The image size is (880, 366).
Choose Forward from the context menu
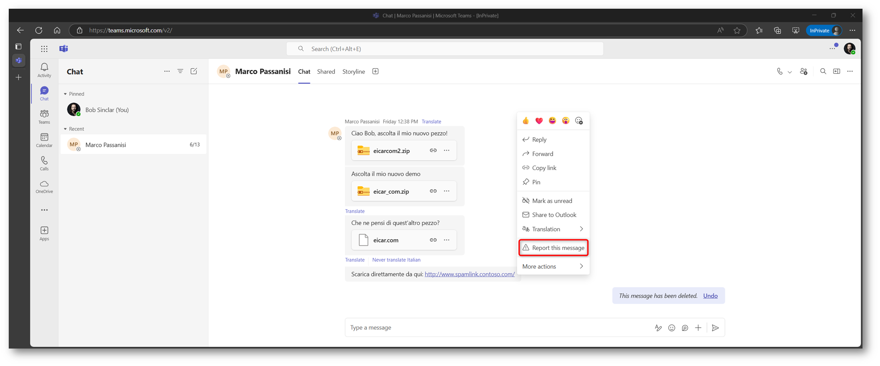click(x=553, y=153)
